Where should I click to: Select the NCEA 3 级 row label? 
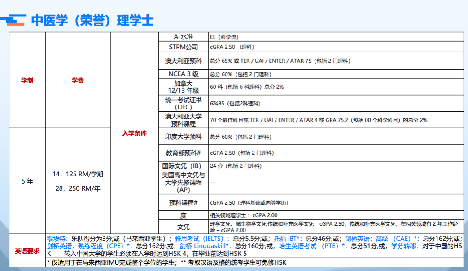point(183,74)
